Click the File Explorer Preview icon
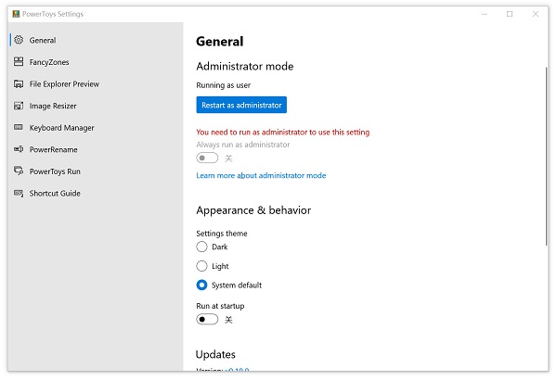 point(19,83)
